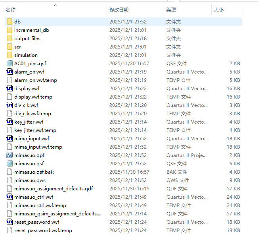The width and height of the screenshot is (258, 244).
Task: Click the alarm_on.vwf waveform icon
Action: point(10,72)
